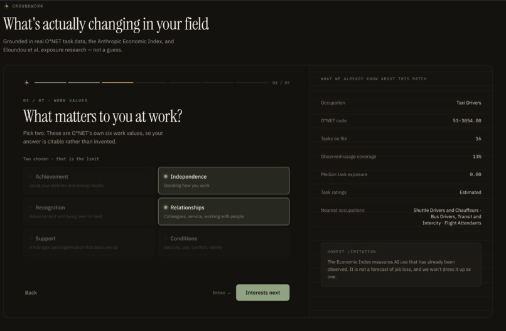The width and height of the screenshot is (506, 331).
Task: Click the 'What matters to you at work?' heading
Action: point(102,117)
